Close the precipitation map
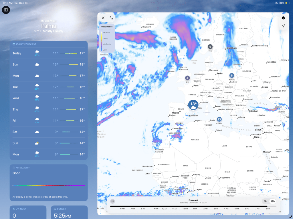This screenshot has height=219, width=293. [103, 18]
